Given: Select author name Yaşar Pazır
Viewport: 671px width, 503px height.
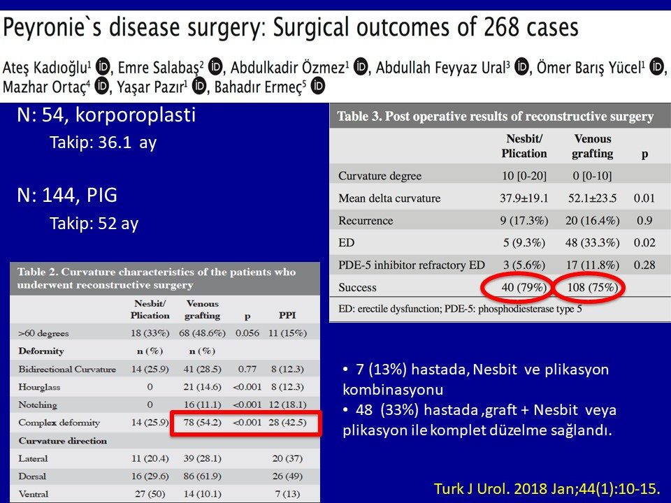Looking at the screenshot, I should [150, 87].
